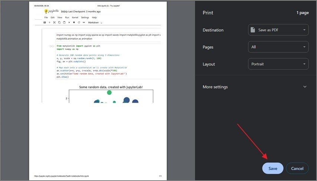The width and height of the screenshot is (317, 181).
Task: Click the plot title 'Some random data, created with JupyterLab!'
Action: point(111,87)
